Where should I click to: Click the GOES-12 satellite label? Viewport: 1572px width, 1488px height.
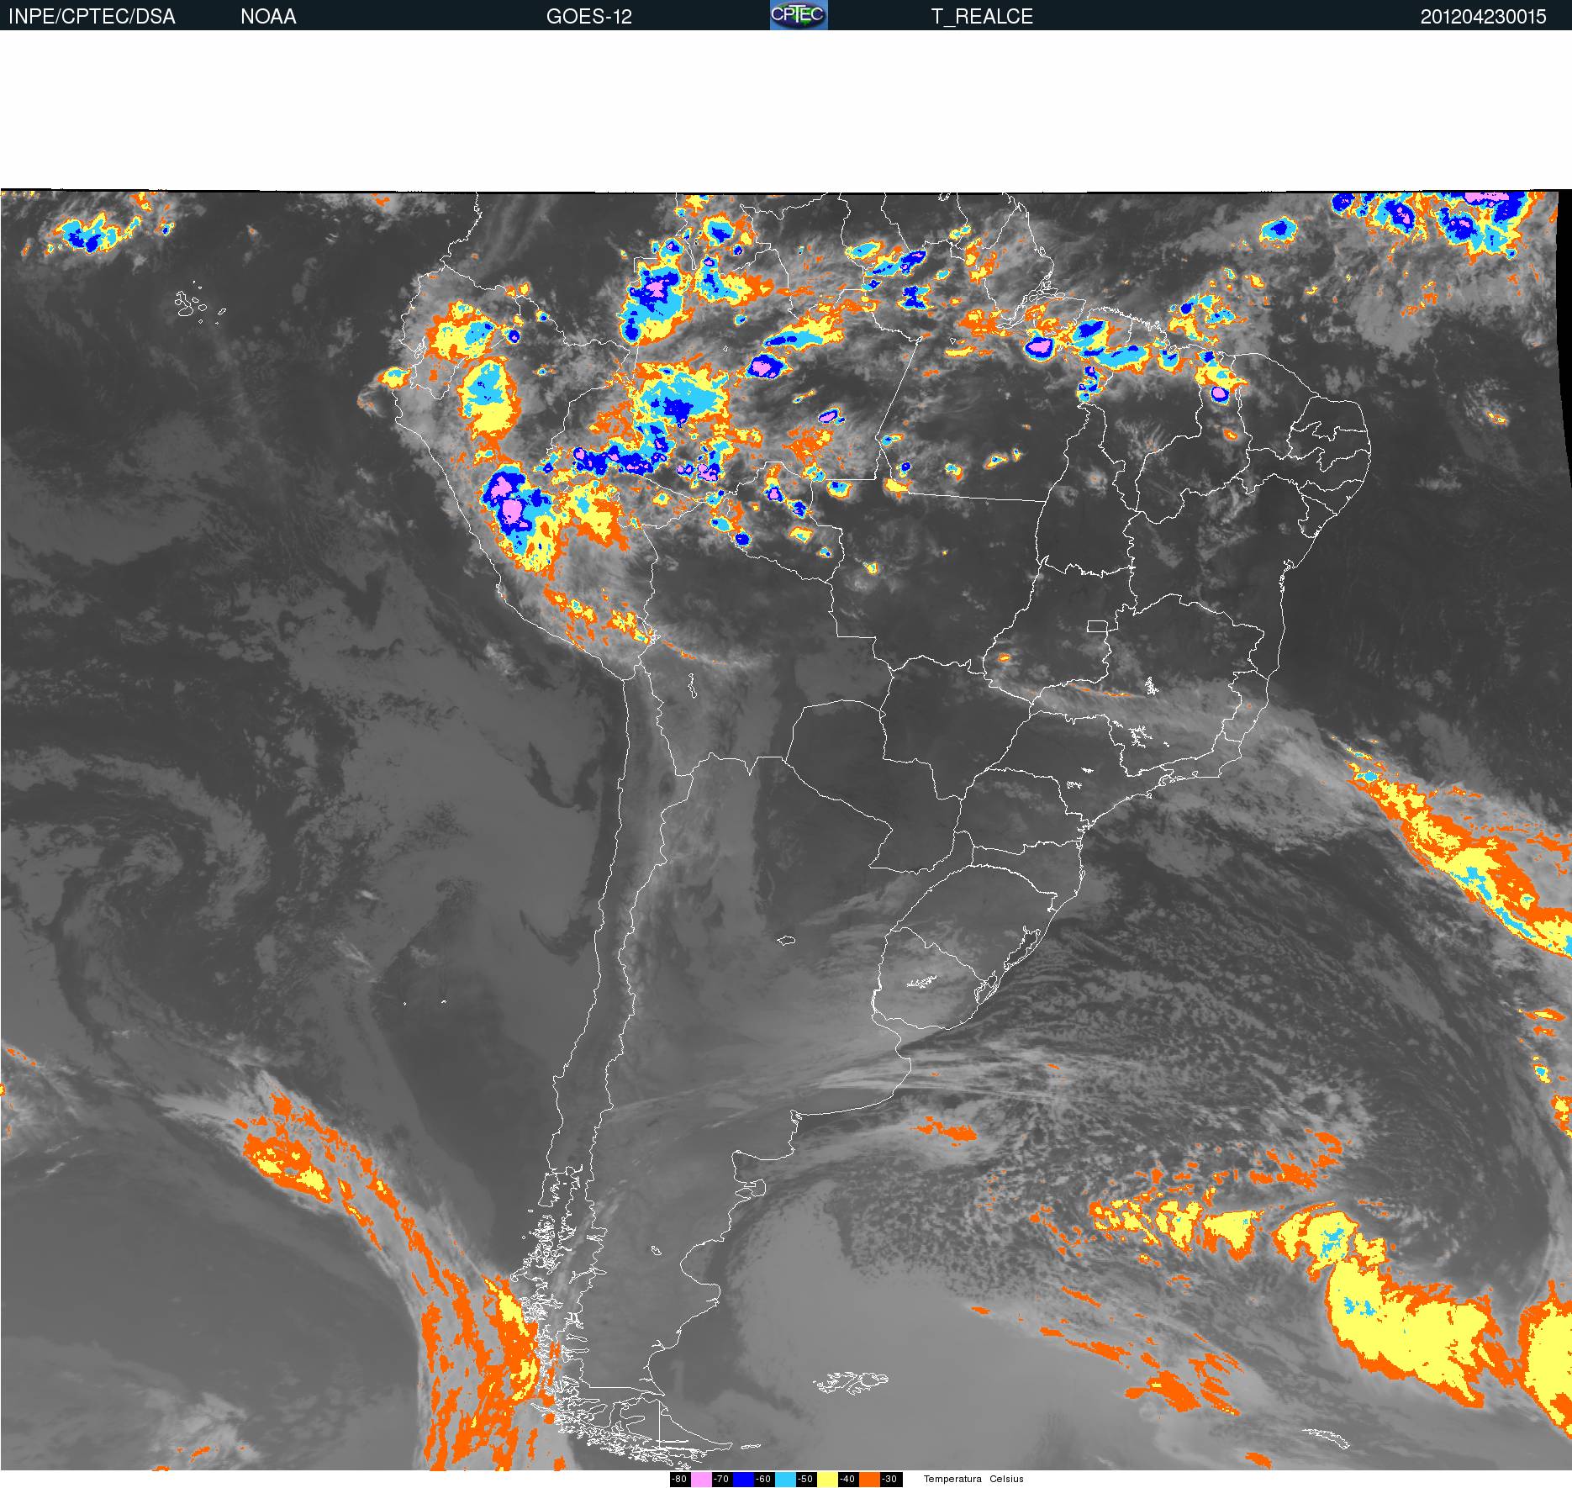click(588, 17)
